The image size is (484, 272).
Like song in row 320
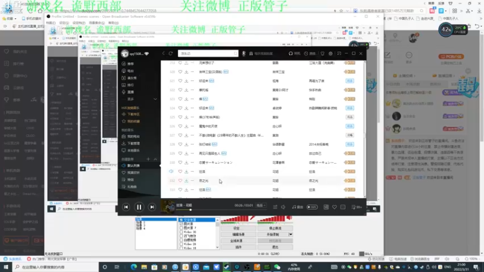tap(180, 72)
